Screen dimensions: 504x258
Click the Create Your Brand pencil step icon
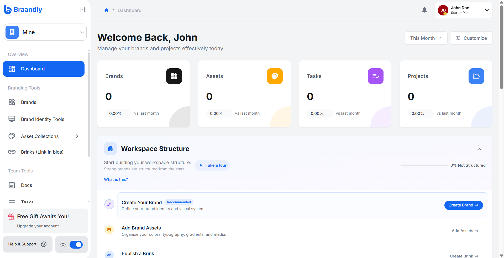coord(109,204)
